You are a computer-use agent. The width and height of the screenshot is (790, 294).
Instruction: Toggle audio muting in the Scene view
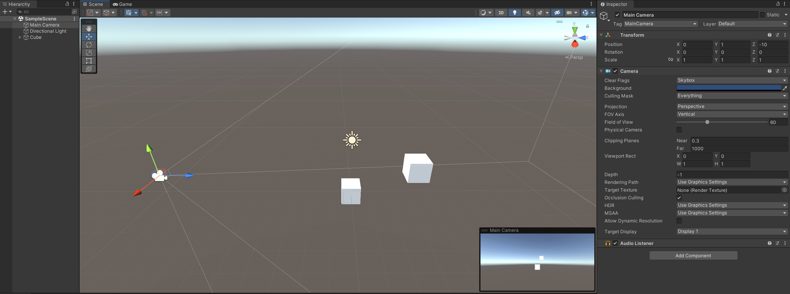pos(528,13)
